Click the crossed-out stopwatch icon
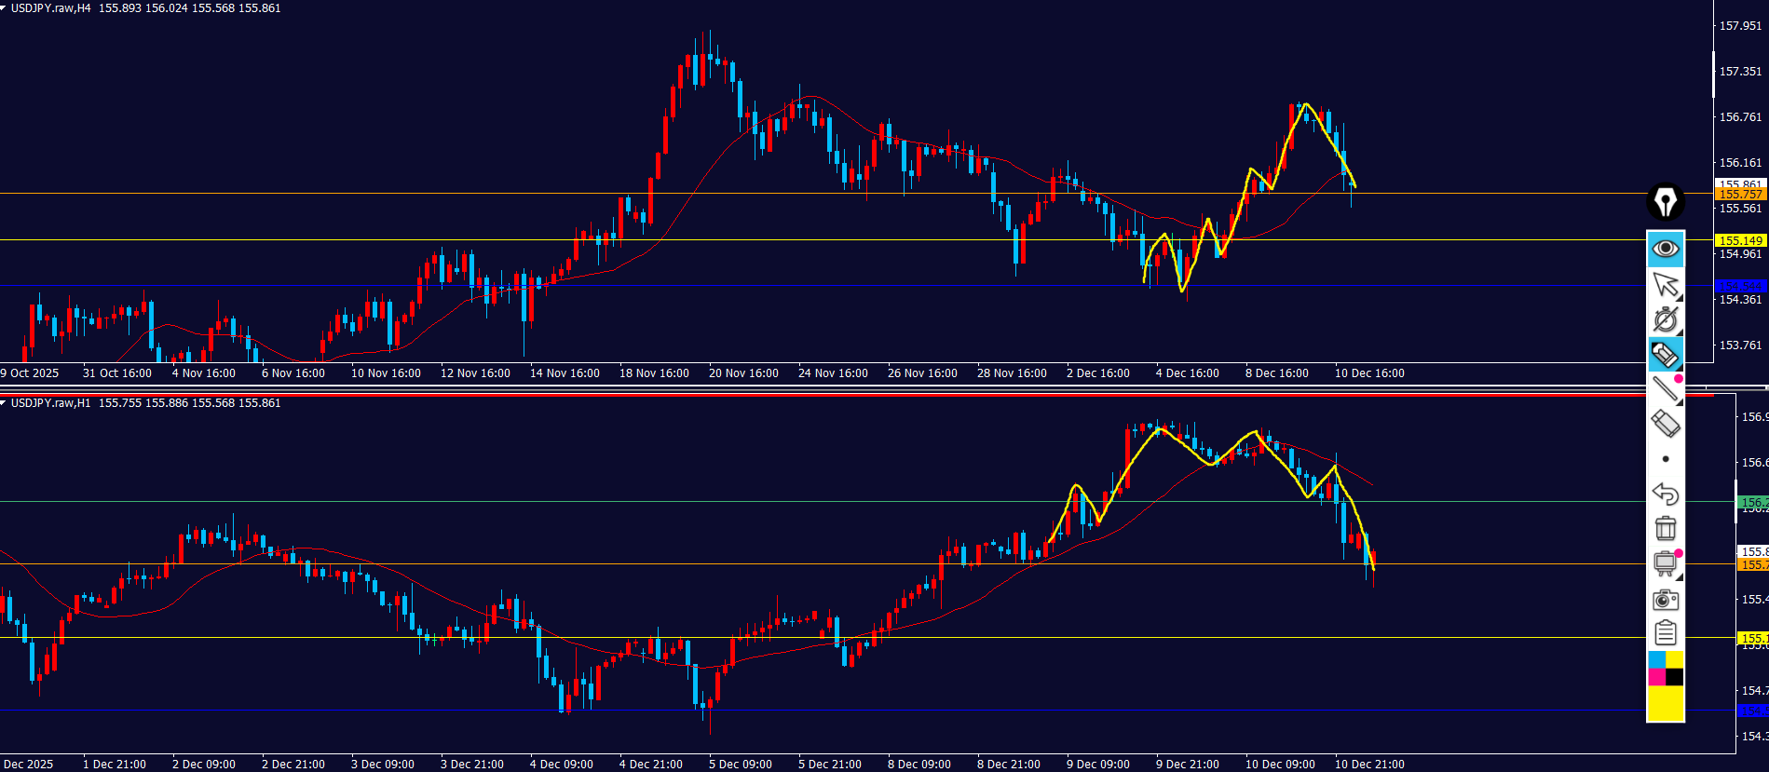This screenshot has height=772, width=1769. [x=1666, y=319]
